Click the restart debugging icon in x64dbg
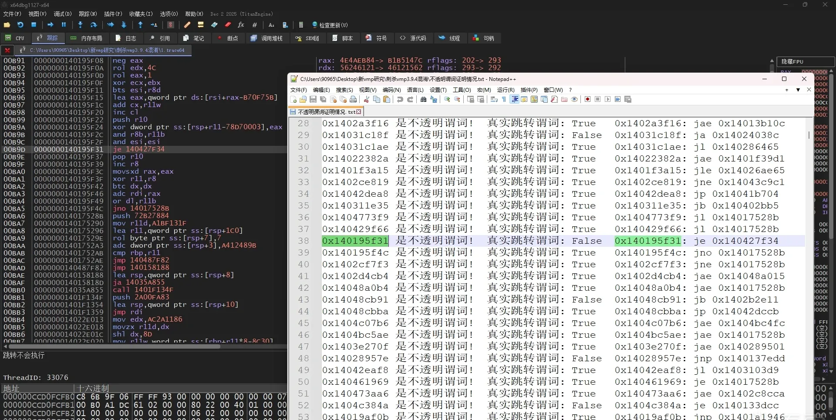 click(x=20, y=25)
